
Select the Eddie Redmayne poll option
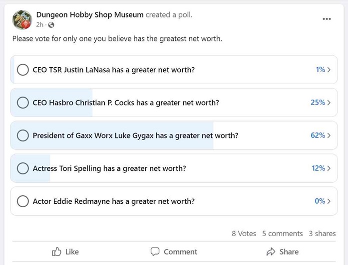coord(22,201)
